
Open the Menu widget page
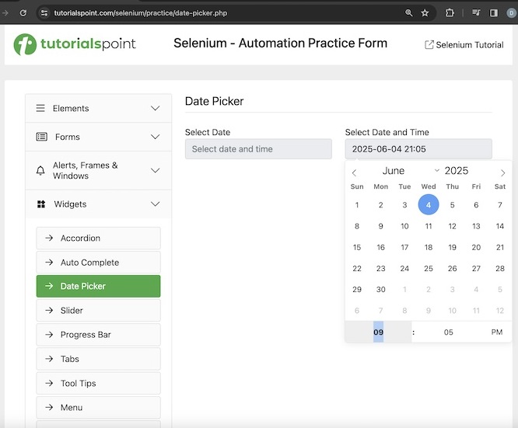[x=99, y=408]
